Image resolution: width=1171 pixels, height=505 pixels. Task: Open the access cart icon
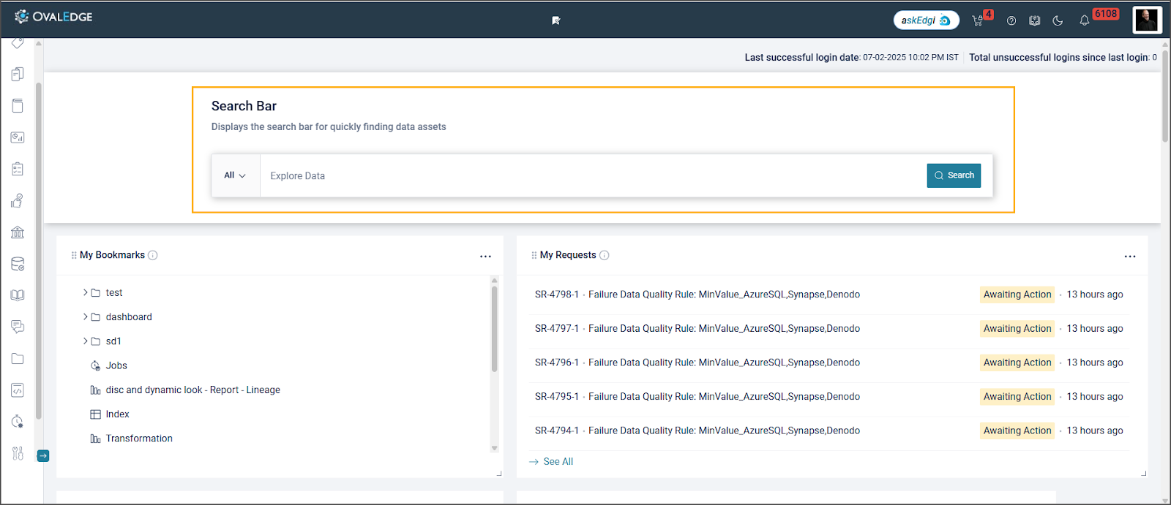tap(977, 20)
